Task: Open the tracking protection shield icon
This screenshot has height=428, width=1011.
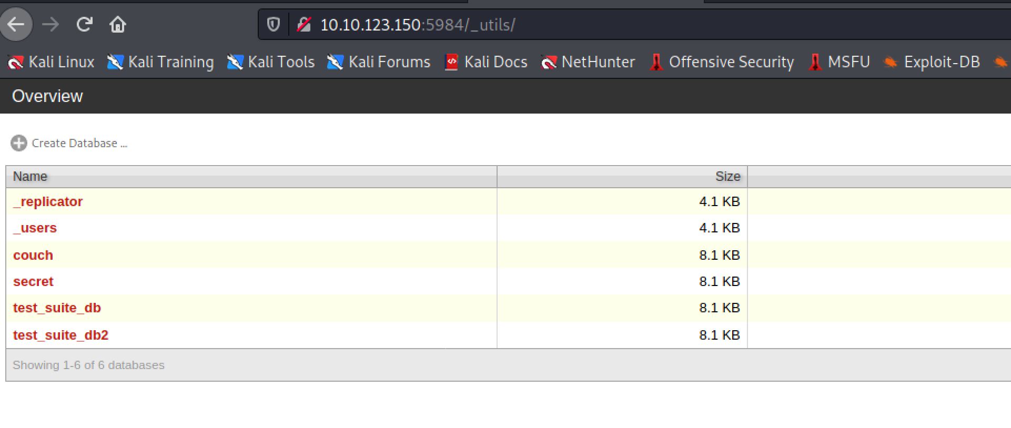Action: pyautogui.click(x=274, y=25)
